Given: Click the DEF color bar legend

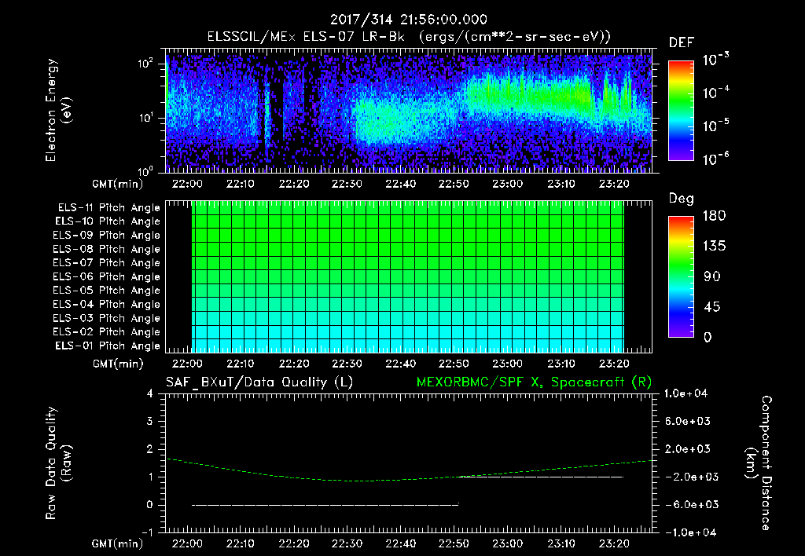Looking at the screenshot, I should (x=681, y=111).
